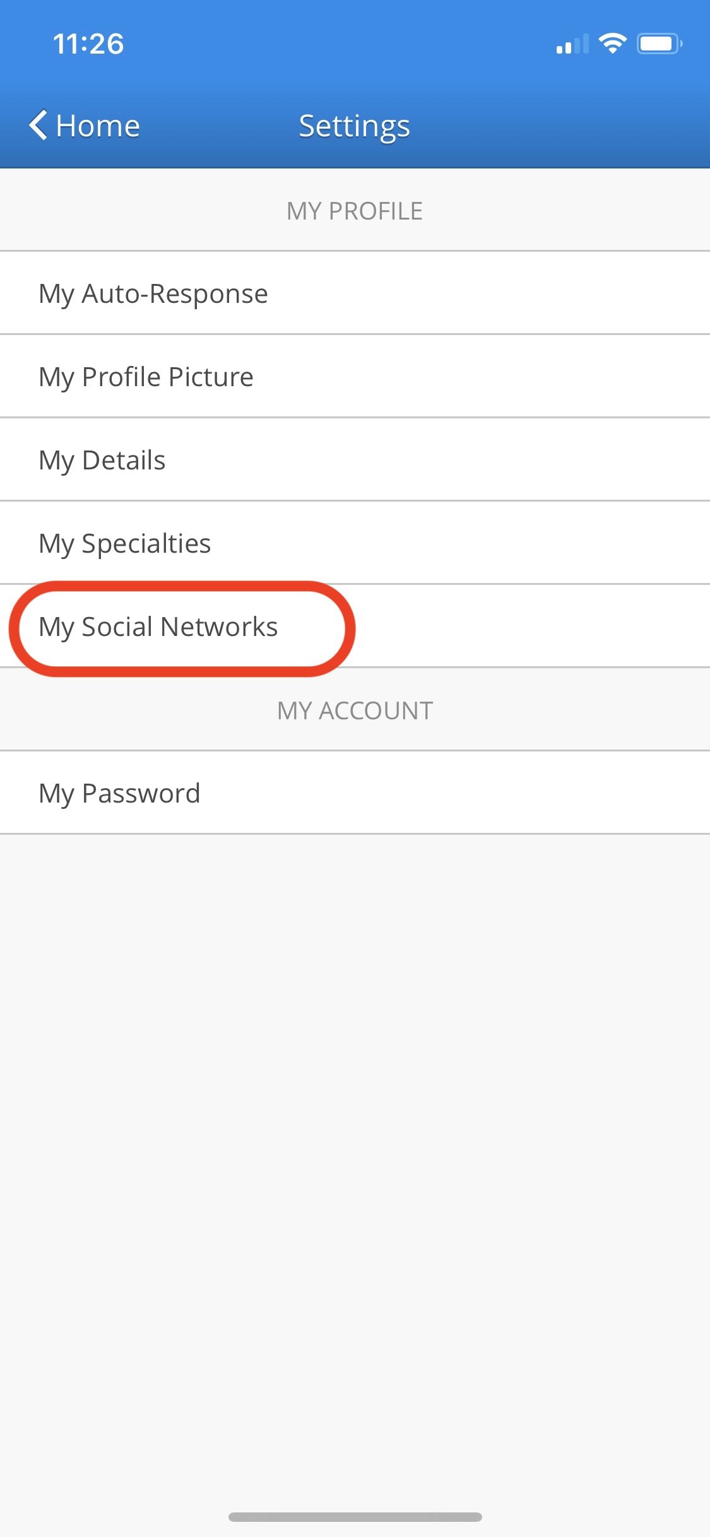Image resolution: width=710 pixels, height=1537 pixels.
Task: Select the My Details row
Action: click(x=355, y=460)
